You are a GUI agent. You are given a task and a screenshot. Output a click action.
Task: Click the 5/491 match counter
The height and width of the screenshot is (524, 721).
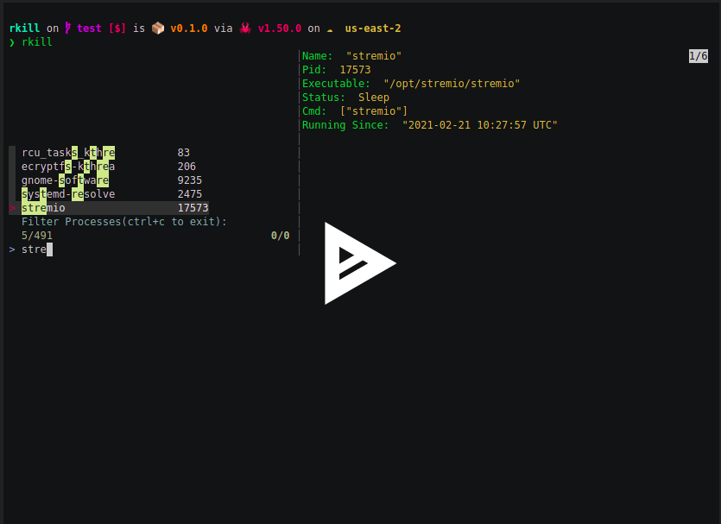click(x=37, y=236)
